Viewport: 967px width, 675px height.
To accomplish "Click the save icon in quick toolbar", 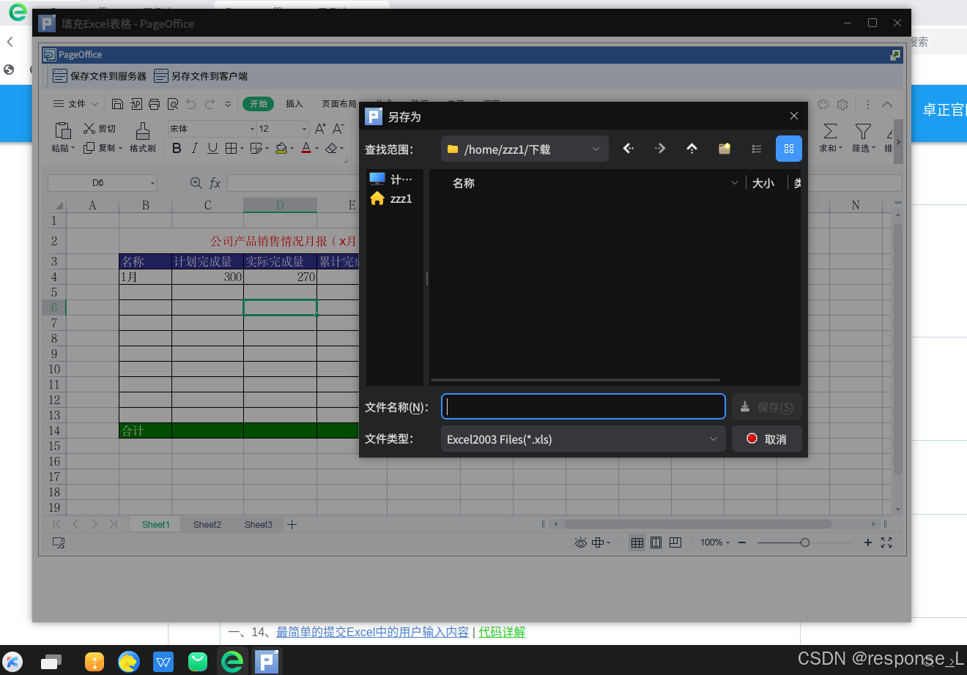I will tap(117, 104).
